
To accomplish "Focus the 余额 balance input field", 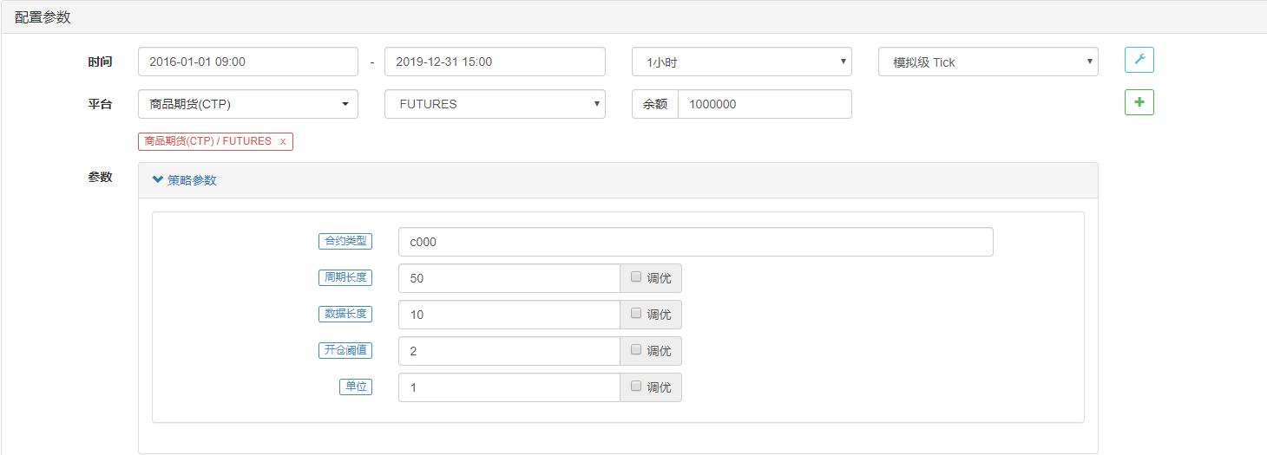I will coord(764,104).
